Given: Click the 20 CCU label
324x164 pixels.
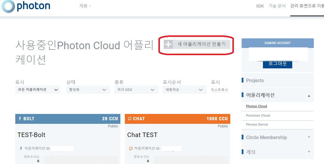Looking at the screenshot, I should click(110, 119).
